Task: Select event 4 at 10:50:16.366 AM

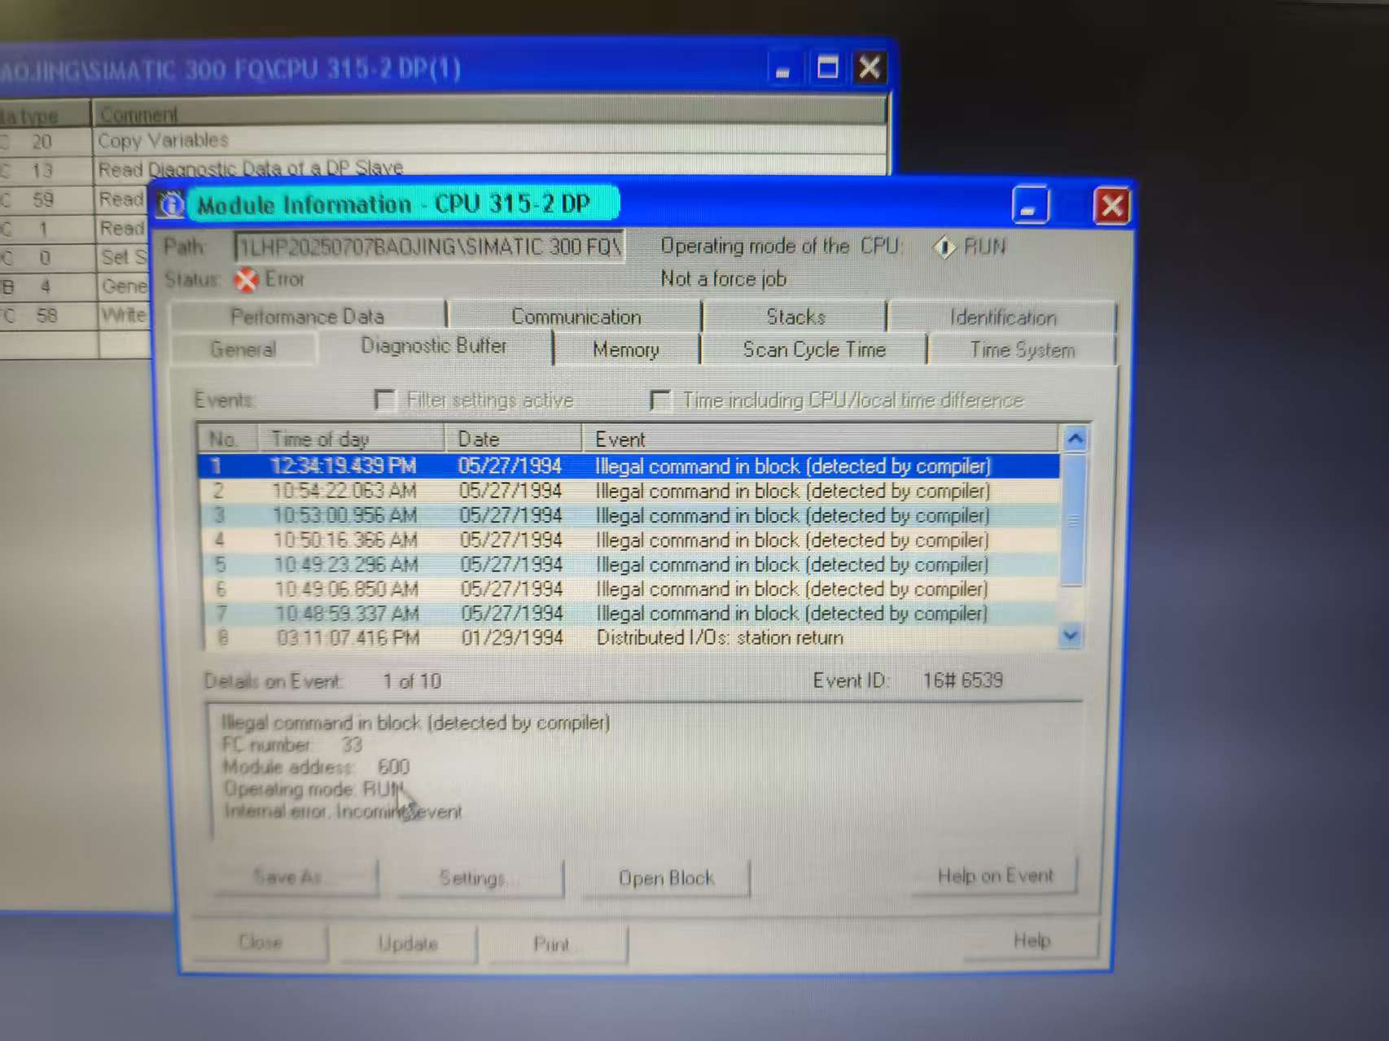Action: (629, 540)
